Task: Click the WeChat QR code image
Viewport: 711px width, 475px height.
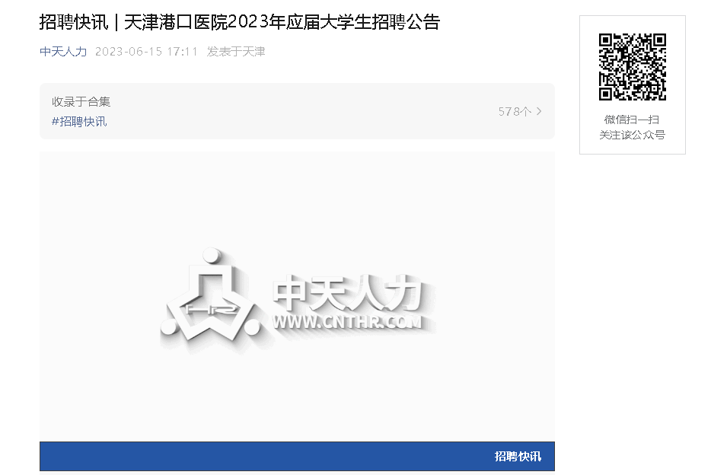Action: point(632,67)
